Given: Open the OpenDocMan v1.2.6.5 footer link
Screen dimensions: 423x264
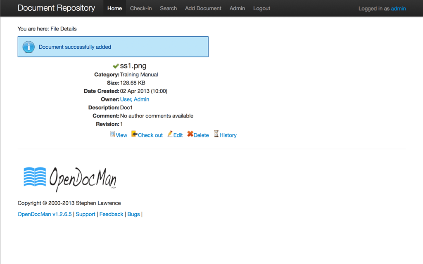Looking at the screenshot, I should pyautogui.click(x=45, y=214).
